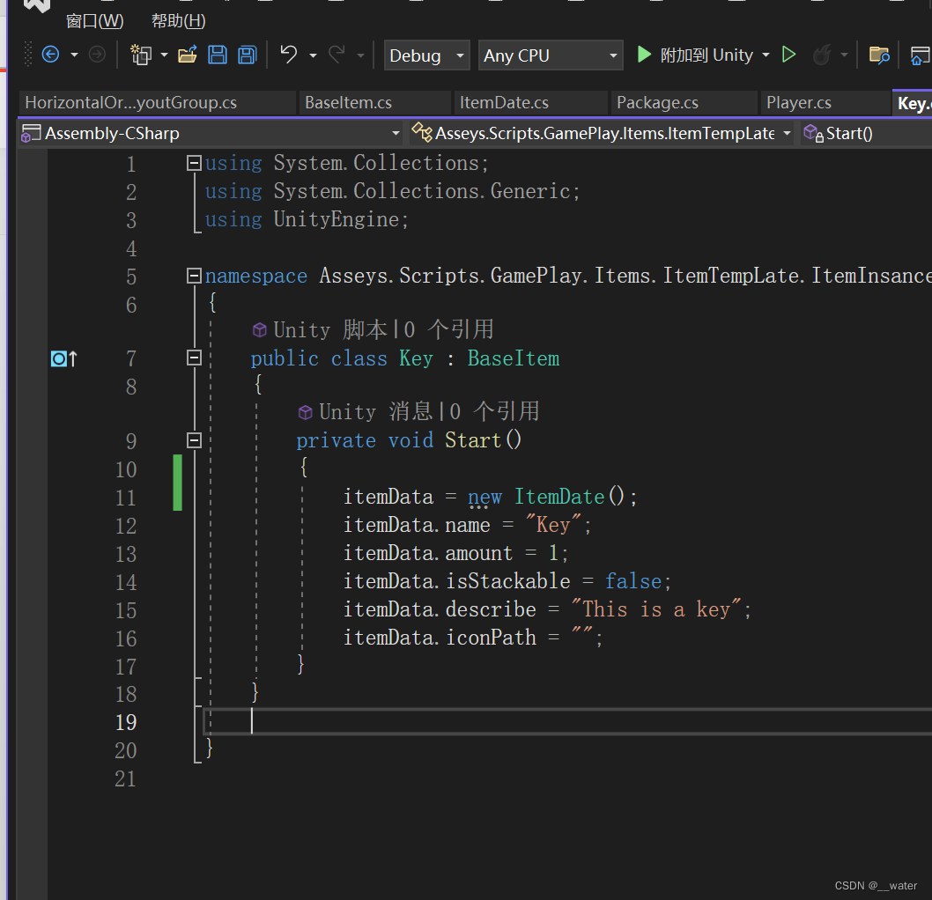Switch to HorizontalOr...youtGroup.cs tab

coord(157,103)
